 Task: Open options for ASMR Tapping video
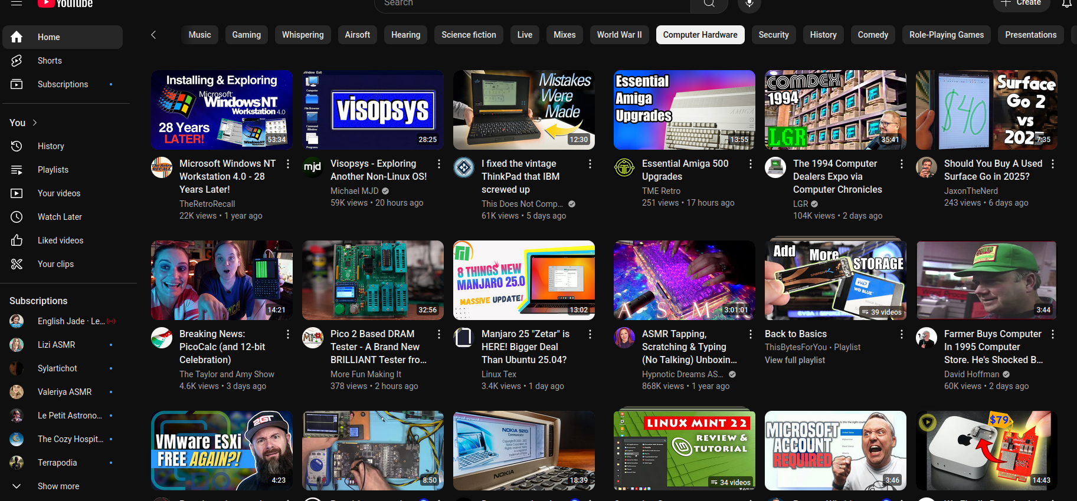[x=751, y=334]
